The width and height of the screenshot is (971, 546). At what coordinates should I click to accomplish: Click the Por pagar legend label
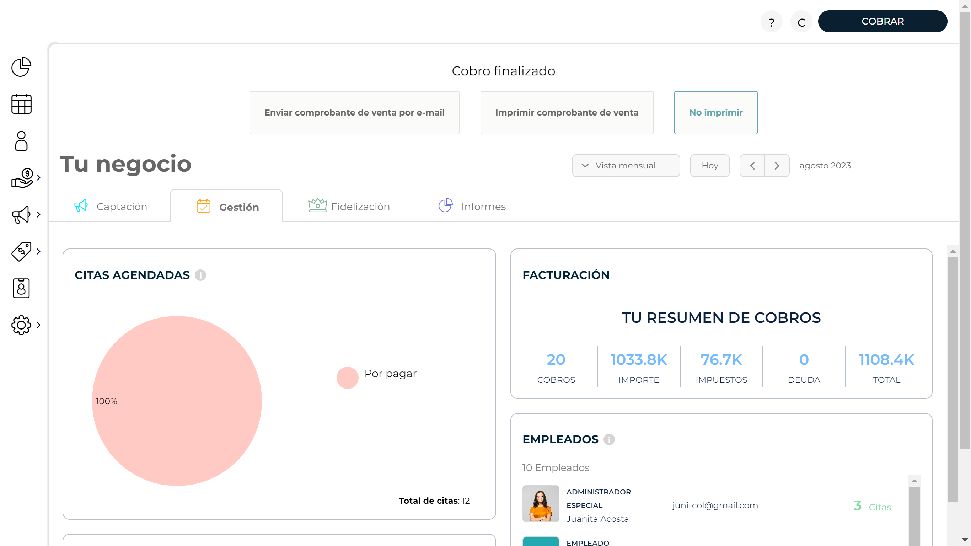(x=391, y=374)
